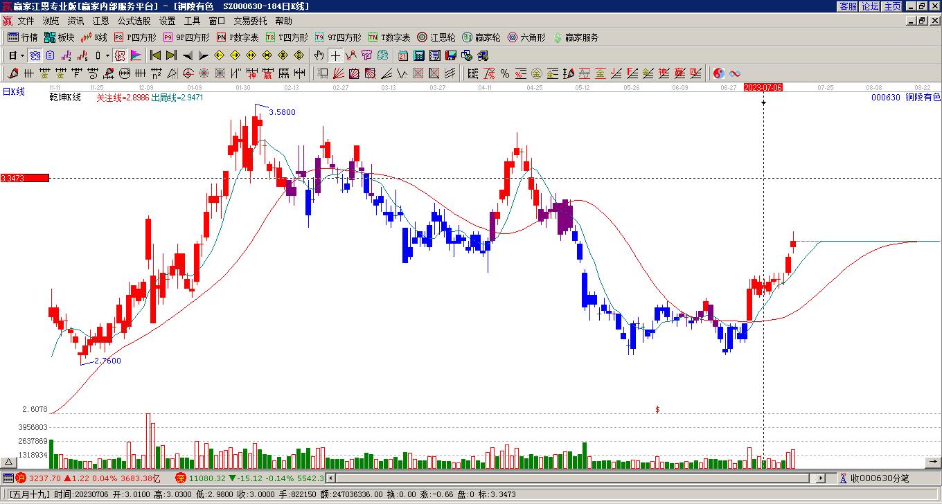Open the 9T四方形 tool
The height and width of the screenshot is (504, 942).
[x=338, y=37]
